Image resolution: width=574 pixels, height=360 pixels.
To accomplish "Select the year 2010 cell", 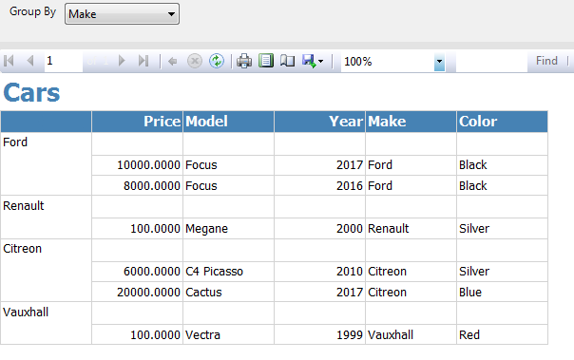I will [x=319, y=272].
